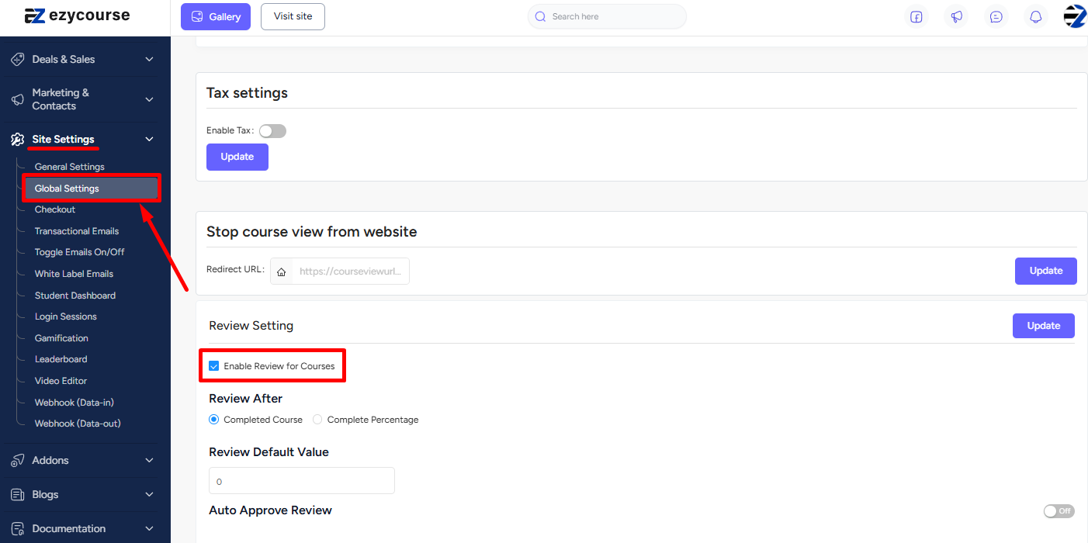Click the Deals & Sales tag icon
Image resolution: width=1088 pixels, height=543 pixels.
17,60
